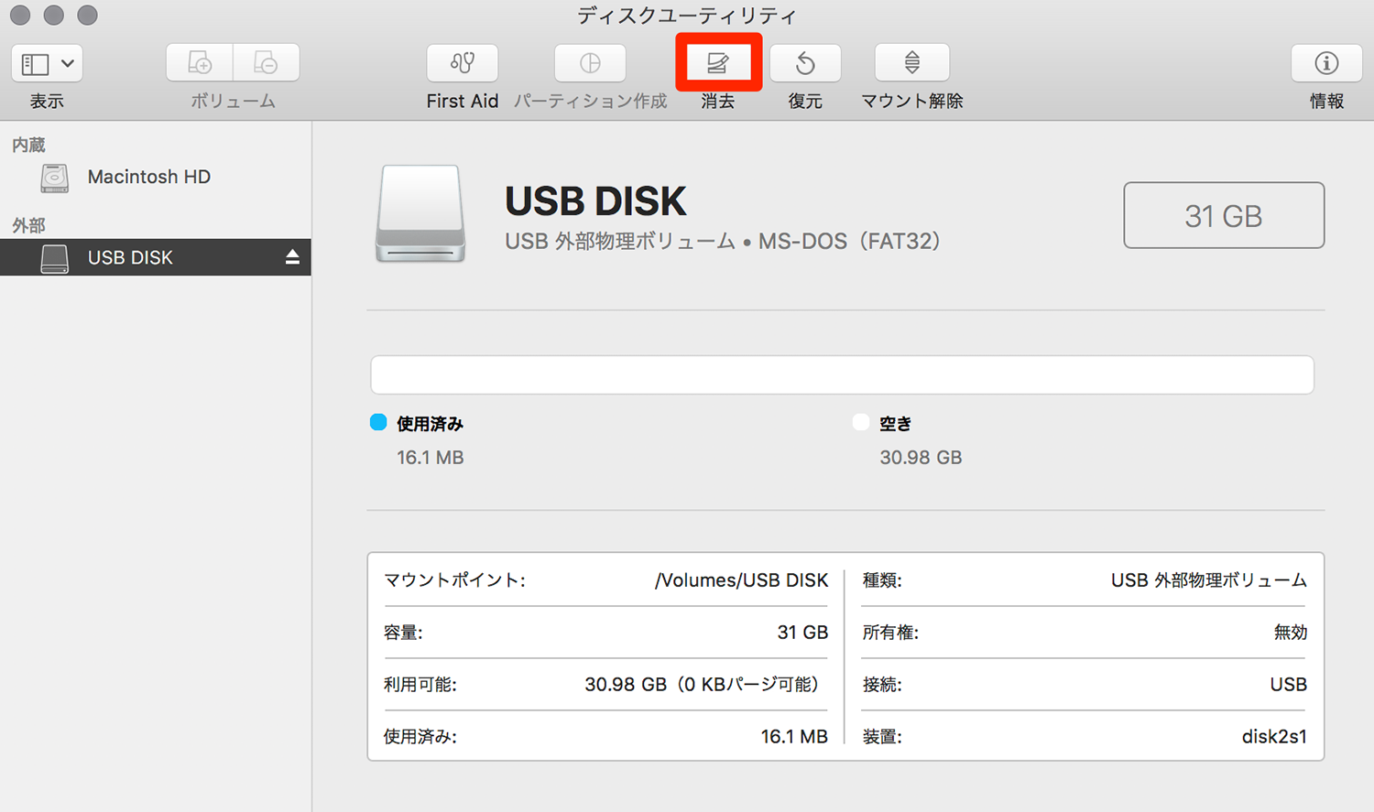Close the Disk Utility window
The height and width of the screenshot is (812, 1374).
20,15
